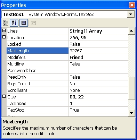Select the Size property name
Viewport: 137px width, 140px height.
pyautogui.click(x=11, y=97)
